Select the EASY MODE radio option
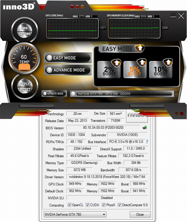Image resolution: width=187 pixels, height=222 pixels. pos(68,58)
